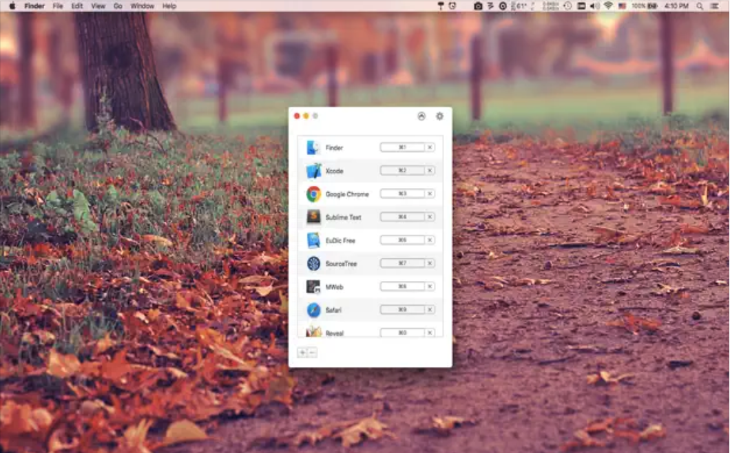
Task: Click the SourceTree app icon
Action: [313, 264]
